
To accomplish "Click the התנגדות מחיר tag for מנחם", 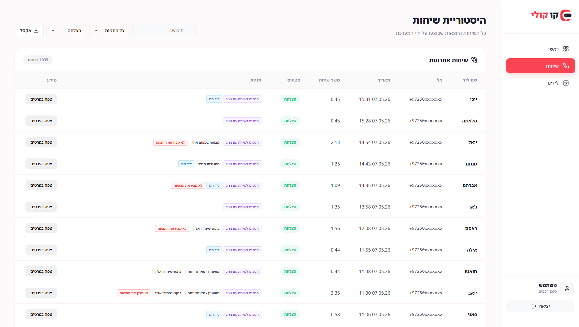I will pyautogui.click(x=209, y=164).
